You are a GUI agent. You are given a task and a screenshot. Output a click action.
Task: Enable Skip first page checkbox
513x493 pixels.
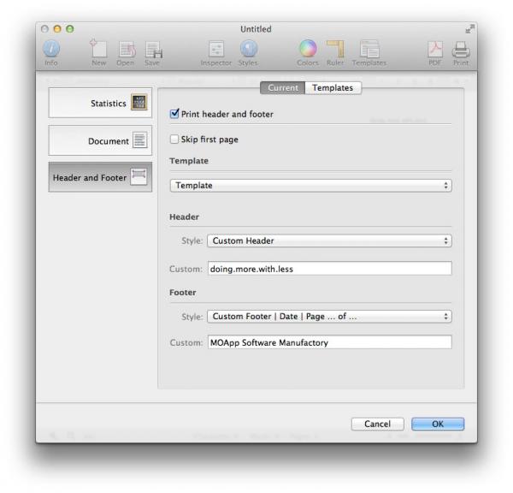point(175,140)
